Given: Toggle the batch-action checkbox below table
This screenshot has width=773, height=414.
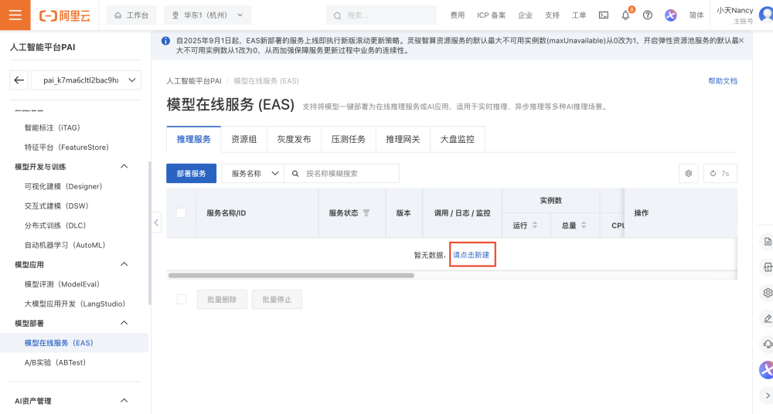Looking at the screenshot, I should pyautogui.click(x=182, y=299).
